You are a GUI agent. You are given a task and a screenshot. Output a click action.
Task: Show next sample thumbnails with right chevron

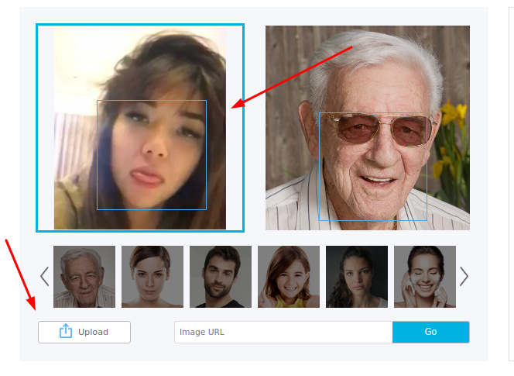coord(464,277)
